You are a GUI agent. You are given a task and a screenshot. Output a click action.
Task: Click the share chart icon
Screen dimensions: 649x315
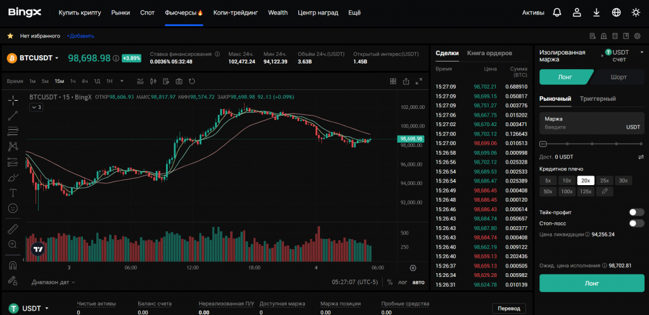pyautogui.click(x=406, y=81)
